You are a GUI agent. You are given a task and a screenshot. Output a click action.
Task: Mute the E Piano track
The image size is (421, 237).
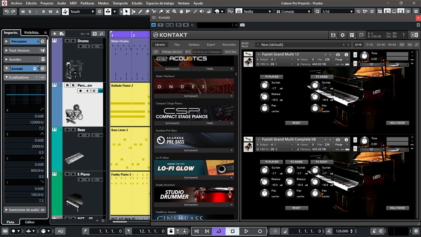[x=67, y=174]
